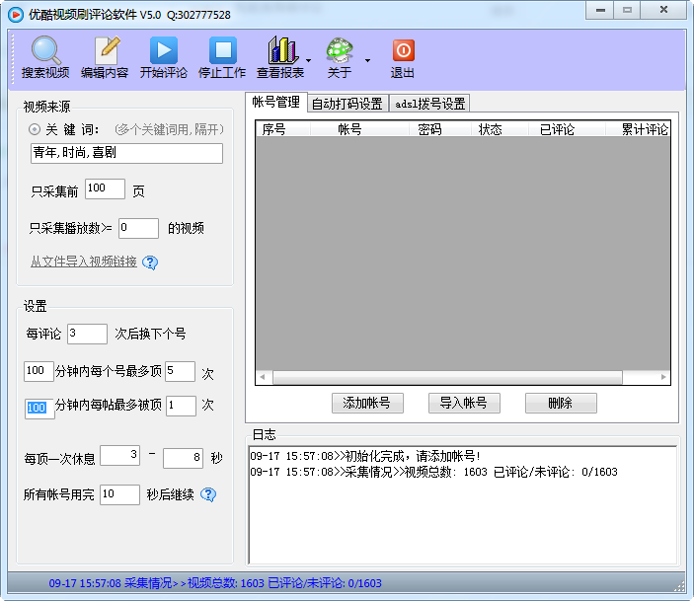Close the application window
Screen dimensions: 694x601
click(663, 10)
